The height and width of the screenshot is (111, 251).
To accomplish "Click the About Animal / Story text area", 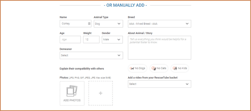I will [x=159, y=48].
